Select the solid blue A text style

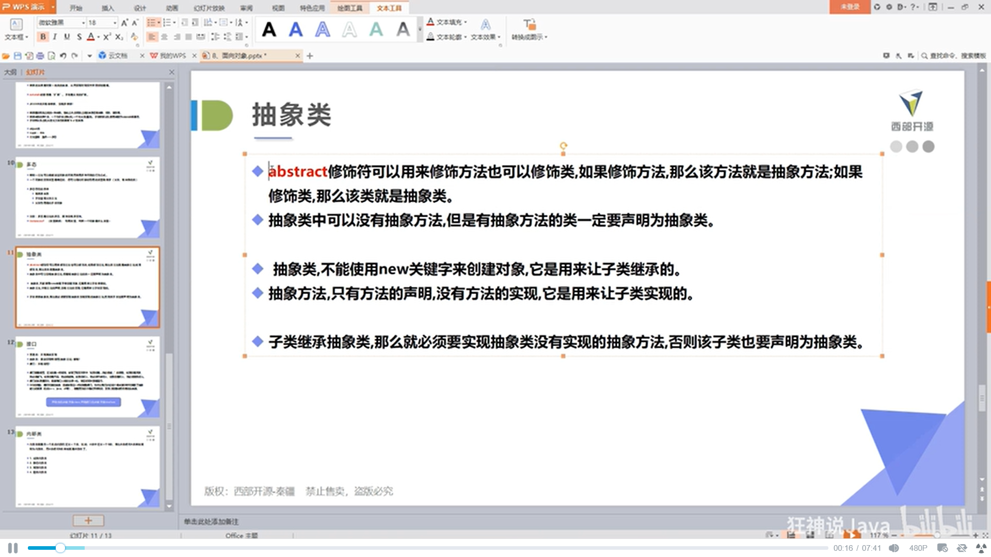click(x=296, y=29)
